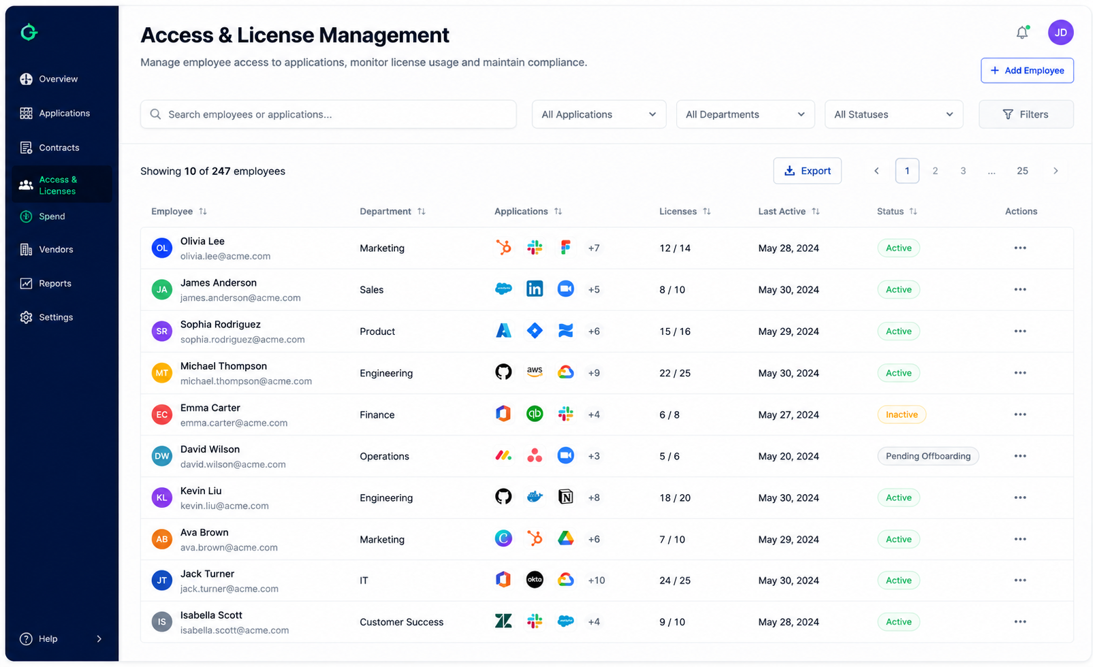Click Jira icon in Sophia Rodriguez's row
The image size is (1093, 667).
pyautogui.click(x=535, y=331)
